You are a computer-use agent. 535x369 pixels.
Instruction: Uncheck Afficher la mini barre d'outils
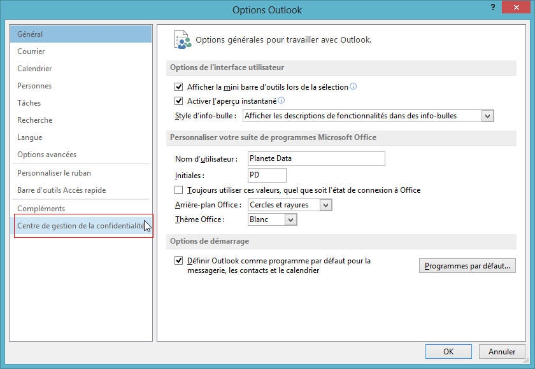178,87
